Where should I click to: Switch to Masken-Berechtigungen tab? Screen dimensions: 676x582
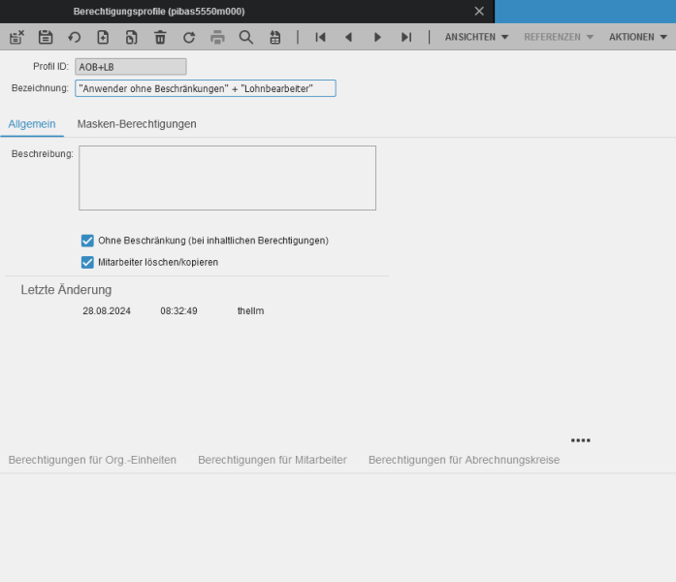click(x=137, y=124)
